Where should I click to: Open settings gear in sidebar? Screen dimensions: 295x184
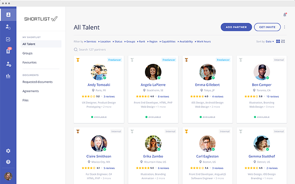click(8, 151)
